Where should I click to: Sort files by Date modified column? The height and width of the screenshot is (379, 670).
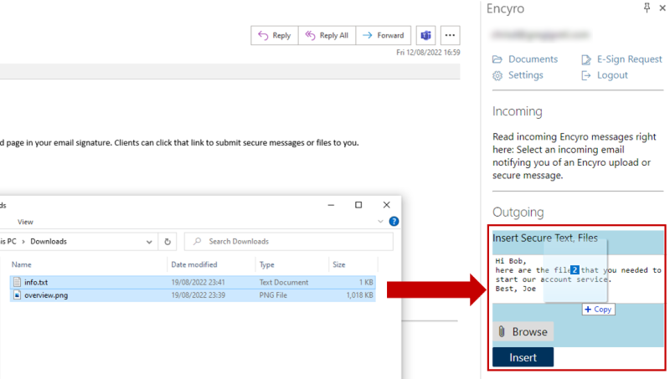tap(194, 264)
